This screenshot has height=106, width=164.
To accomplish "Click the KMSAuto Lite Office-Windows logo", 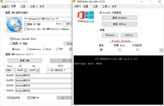I will coord(86,17).
